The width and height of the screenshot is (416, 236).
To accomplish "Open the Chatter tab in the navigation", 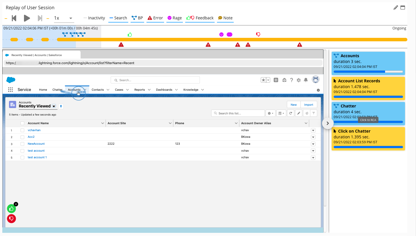I will (x=57, y=90).
